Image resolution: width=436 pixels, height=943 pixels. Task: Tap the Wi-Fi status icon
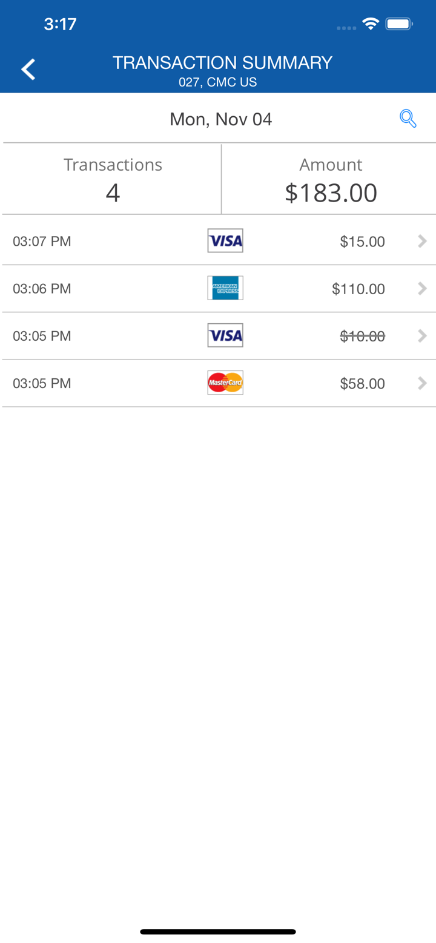tap(370, 24)
